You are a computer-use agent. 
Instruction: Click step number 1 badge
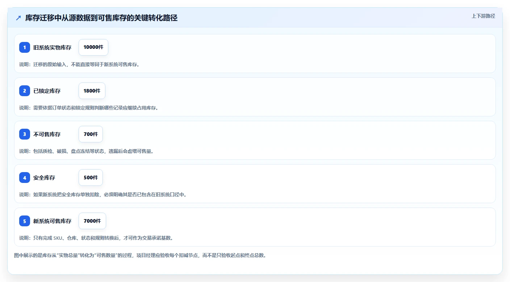click(x=25, y=47)
